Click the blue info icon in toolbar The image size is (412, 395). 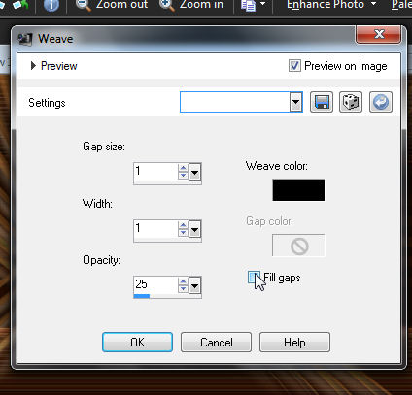click(51, 5)
